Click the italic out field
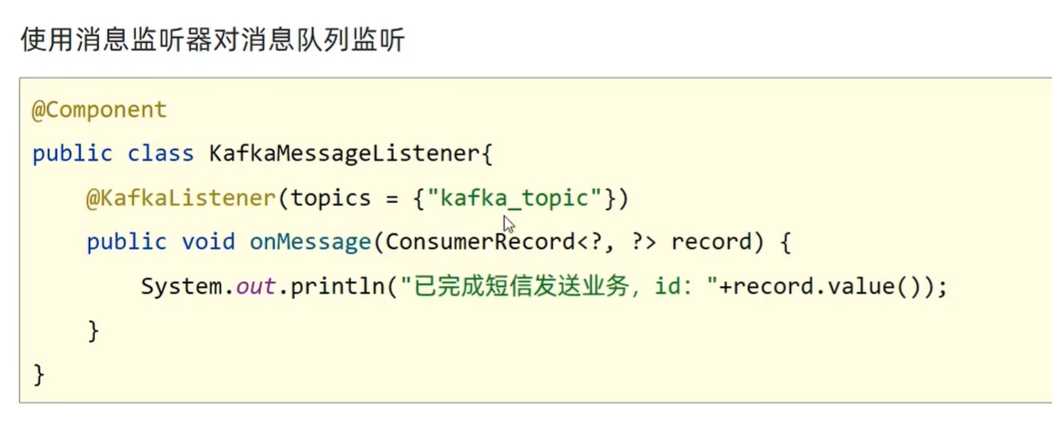Screen dimensions: 1052x434 (255, 287)
